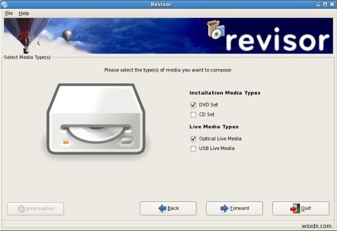337x231 pixels.
Task: Click the 'Installation Media Types' heading
Action: click(x=225, y=93)
